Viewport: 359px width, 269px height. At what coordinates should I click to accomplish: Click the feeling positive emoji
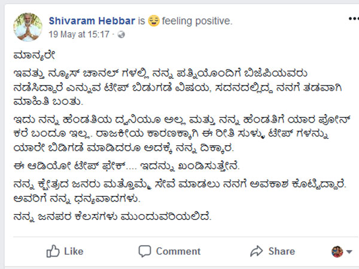153,21
